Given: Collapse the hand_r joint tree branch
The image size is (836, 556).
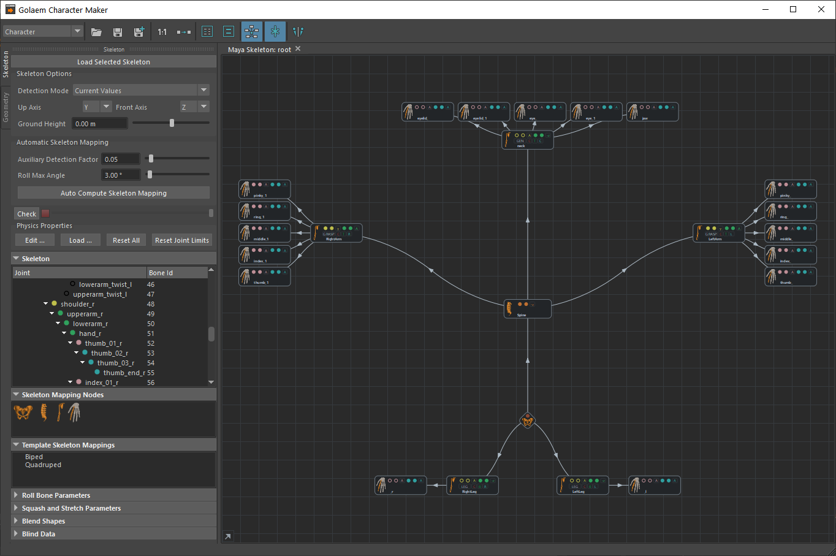Looking at the screenshot, I should tap(64, 333).
